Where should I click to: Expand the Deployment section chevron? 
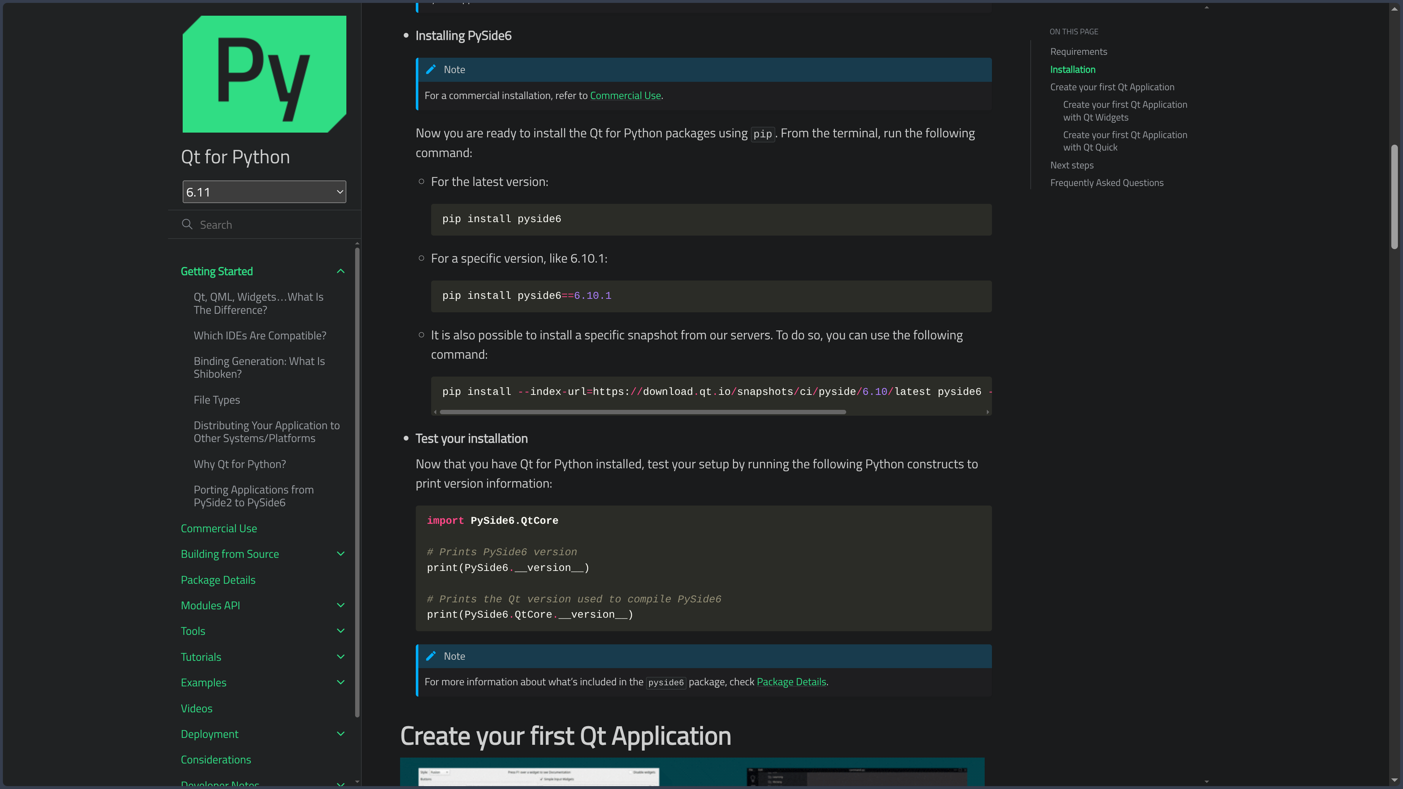tap(341, 734)
